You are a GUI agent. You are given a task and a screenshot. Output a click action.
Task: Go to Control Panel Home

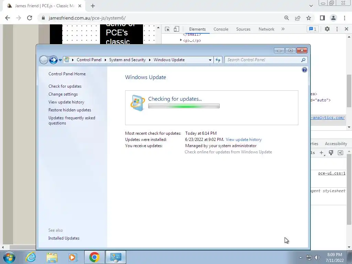click(67, 74)
